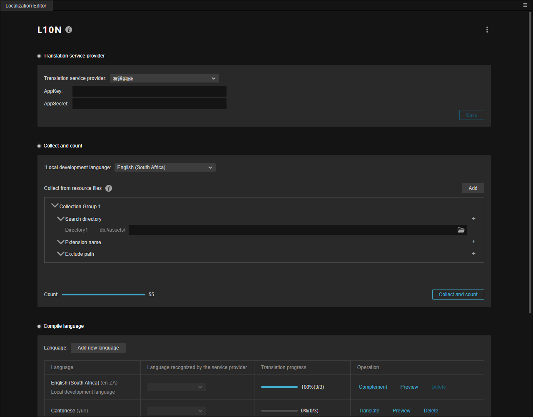Add an extension name with plus
The height and width of the screenshot is (417, 533).
coord(473,242)
